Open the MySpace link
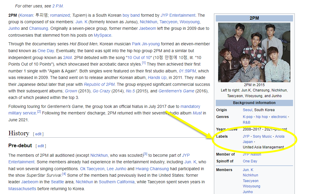Viewport: 313px width, 194px height. point(102,35)
